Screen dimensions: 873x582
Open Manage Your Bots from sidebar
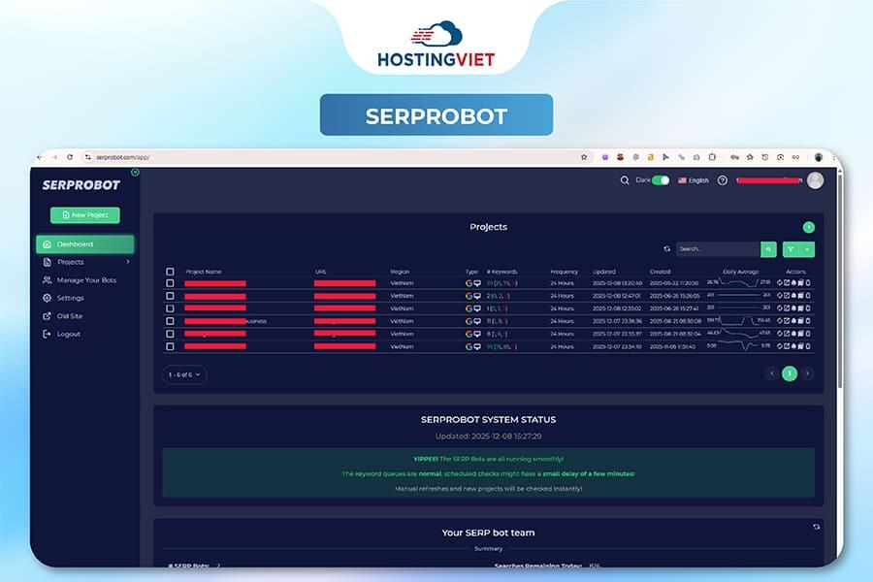coord(84,280)
